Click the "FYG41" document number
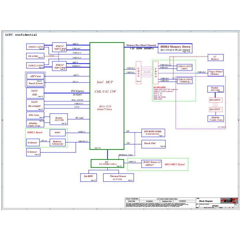 (x=215, y=206)
